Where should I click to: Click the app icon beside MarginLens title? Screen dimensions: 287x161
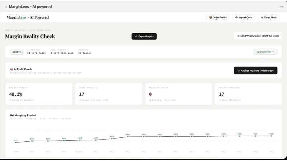click(x=6, y=7)
